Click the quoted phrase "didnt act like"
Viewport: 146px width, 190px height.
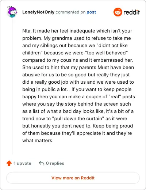pos(112,45)
